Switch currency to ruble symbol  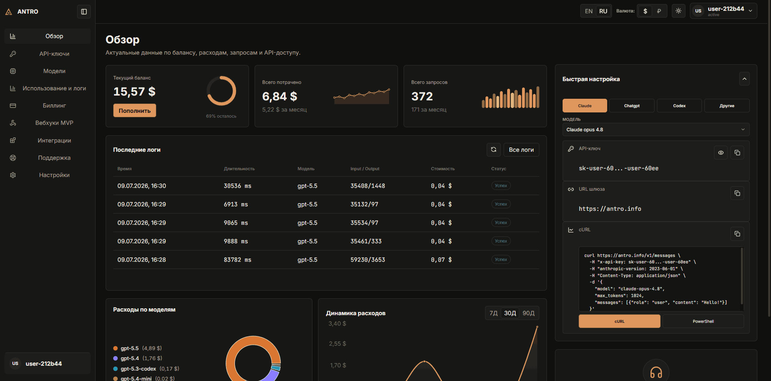659,11
